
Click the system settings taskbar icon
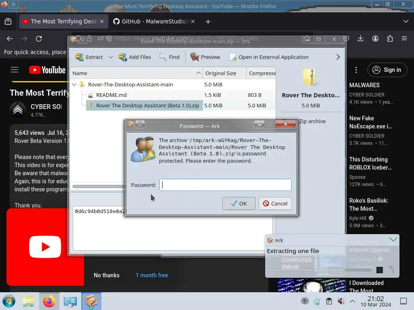pyautogui.click(x=70, y=301)
